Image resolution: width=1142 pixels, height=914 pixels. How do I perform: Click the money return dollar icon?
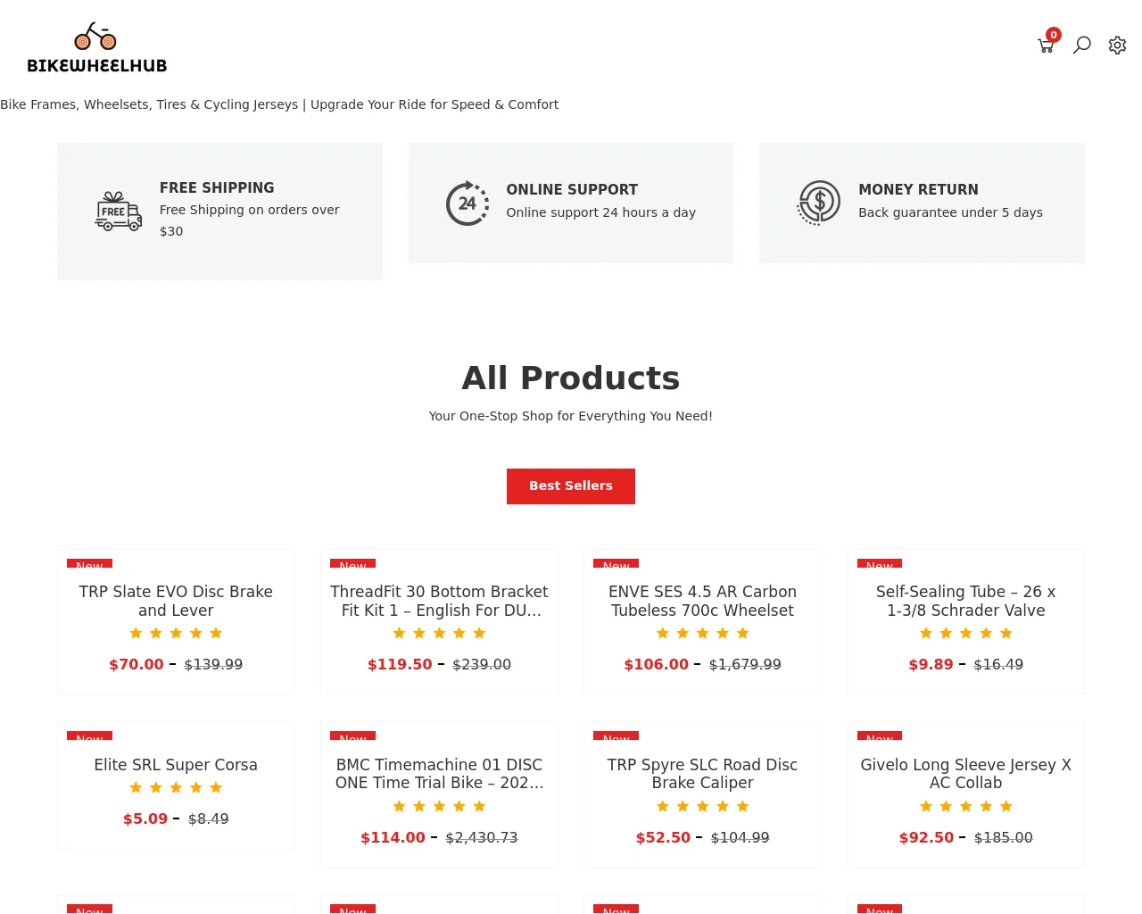819,203
